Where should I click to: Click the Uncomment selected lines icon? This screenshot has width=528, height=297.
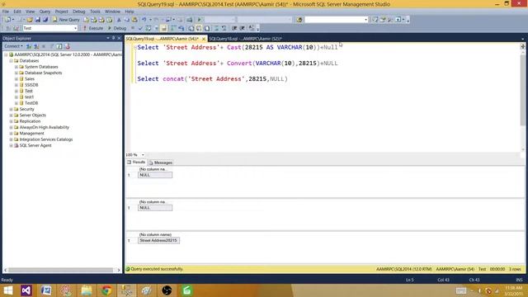click(x=224, y=28)
